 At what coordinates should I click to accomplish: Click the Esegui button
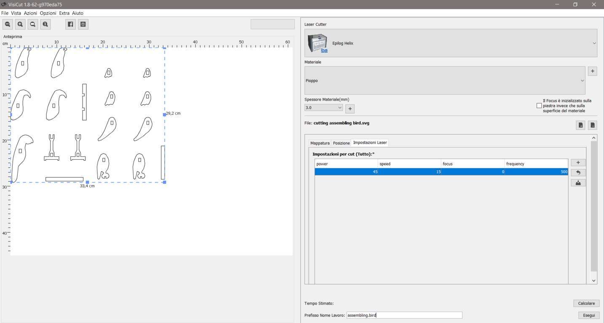click(x=589, y=315)
